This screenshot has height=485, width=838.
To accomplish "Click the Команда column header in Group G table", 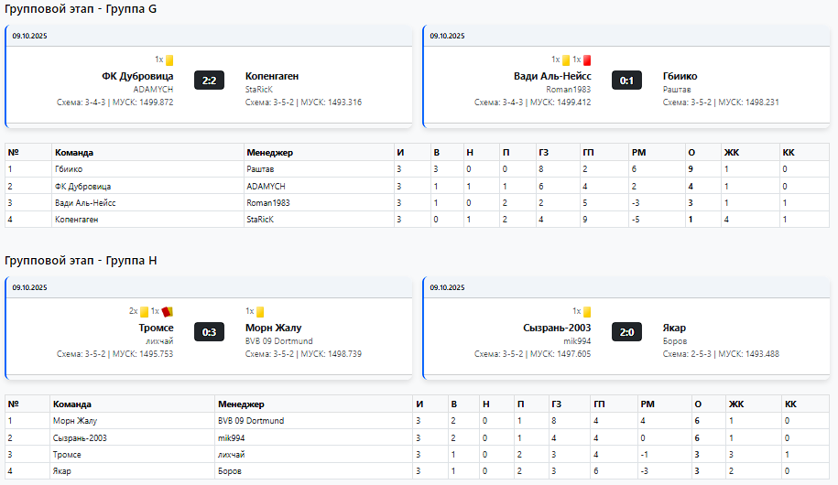I will (x=73, y=152).
